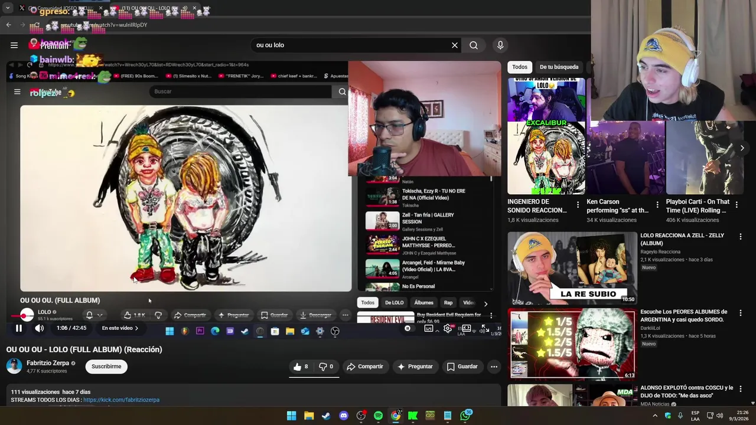Mute the video player volume
Screen dimensions: 756x425
(x=39, y=328)
